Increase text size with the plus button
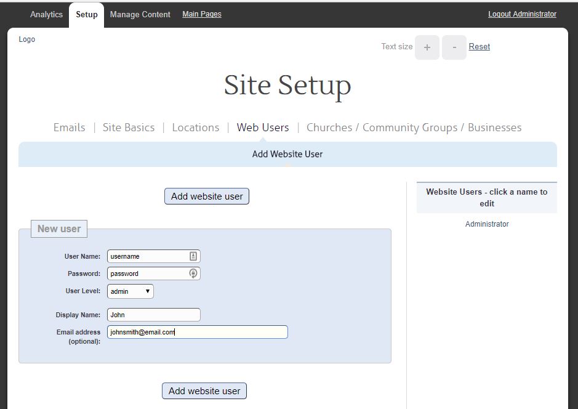Screen dimensions: 578x409 point(427,47)
